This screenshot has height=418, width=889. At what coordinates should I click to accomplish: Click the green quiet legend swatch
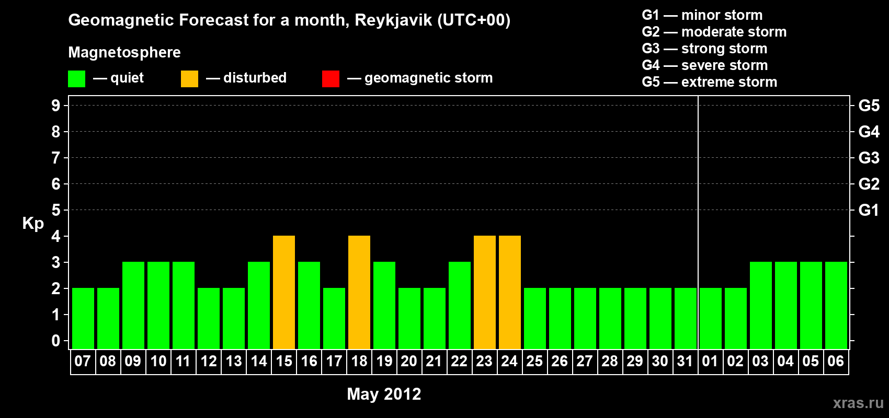click(76, 79)
